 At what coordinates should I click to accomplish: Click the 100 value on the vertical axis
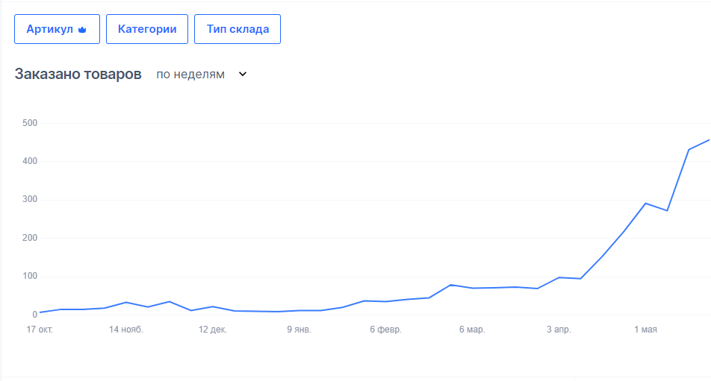pyautogui.click(x=30, y=277)
